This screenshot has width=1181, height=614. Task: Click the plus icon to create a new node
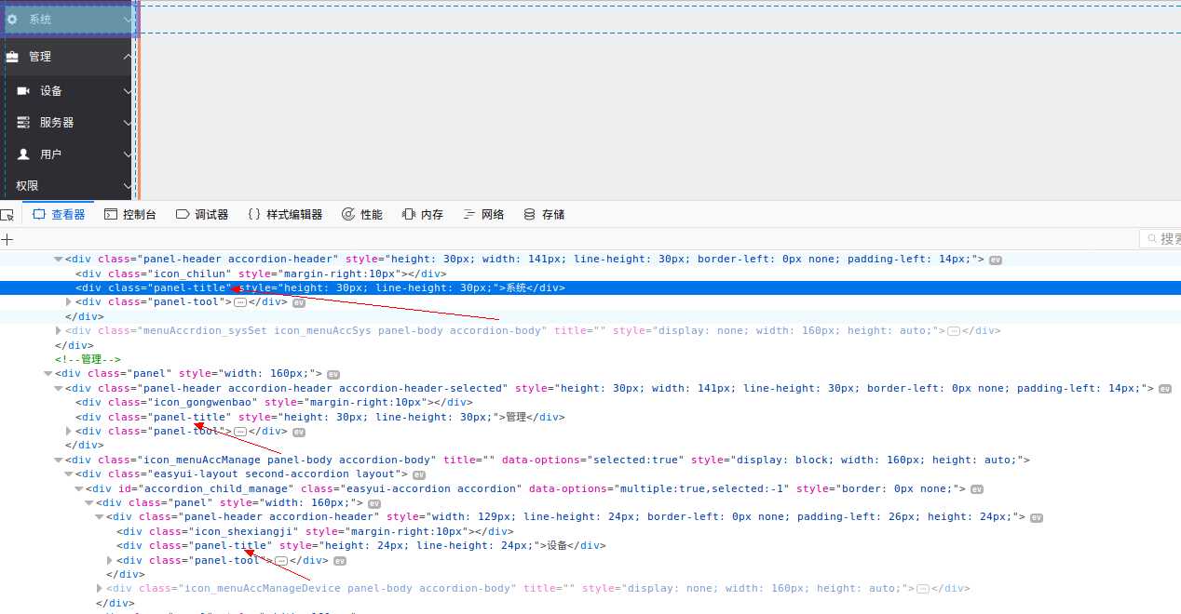(7, 239)
